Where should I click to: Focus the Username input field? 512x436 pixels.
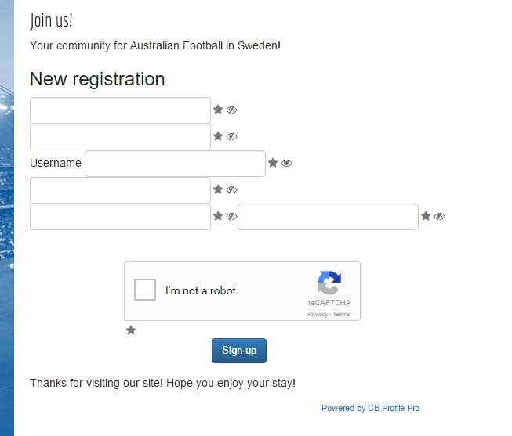pos(175,164)
